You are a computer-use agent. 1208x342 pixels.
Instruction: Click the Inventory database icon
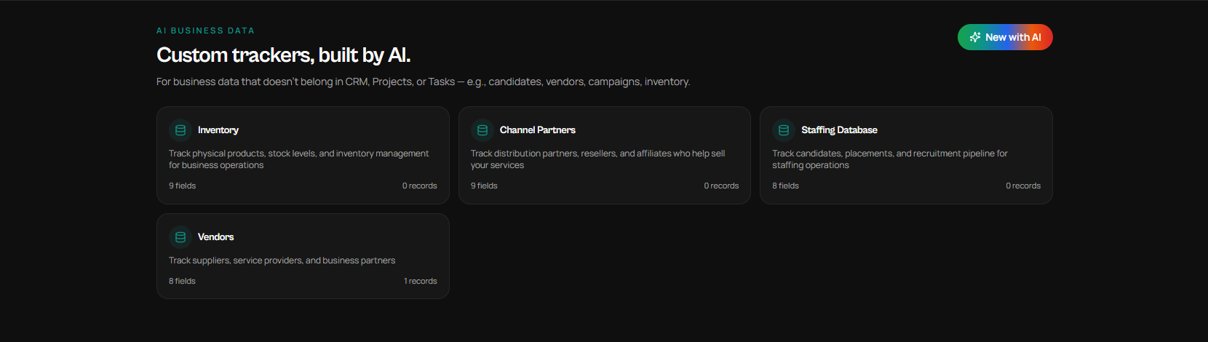coord(180,130)
